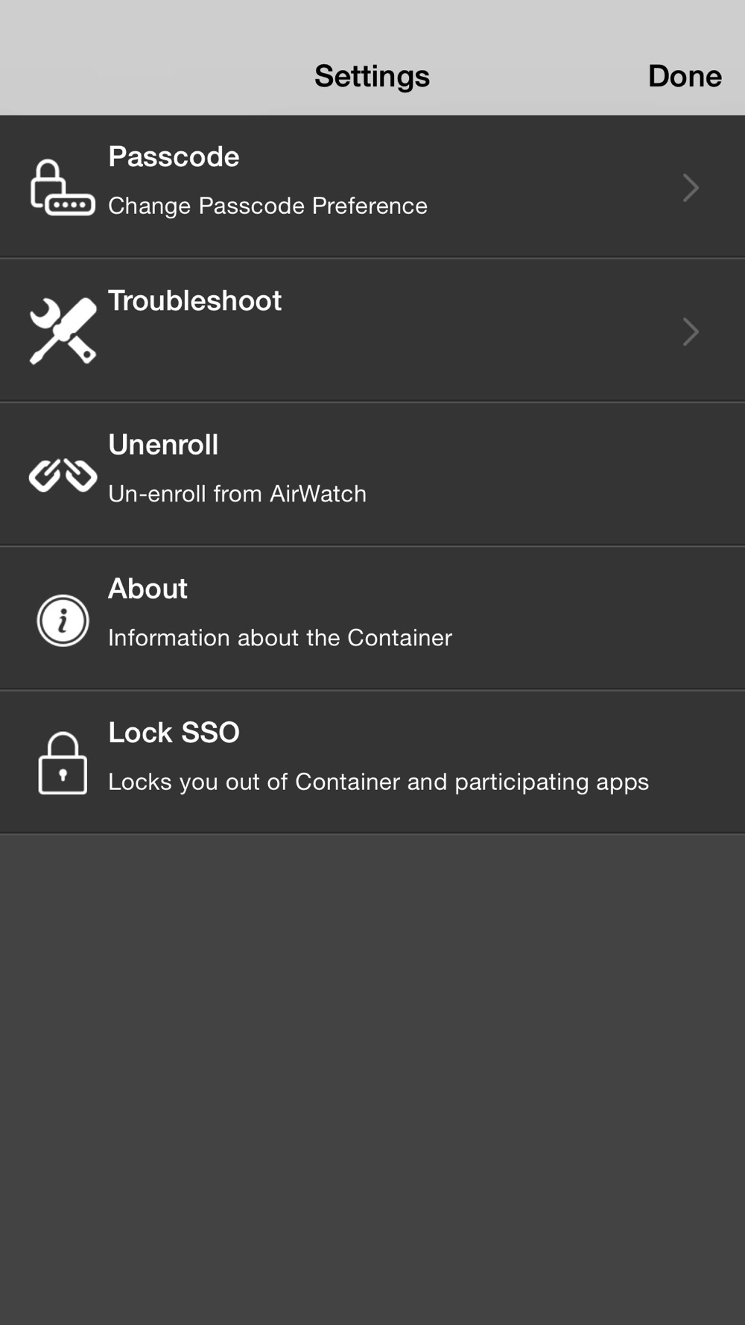Finish with the Done button

click(x=685, y=76)
